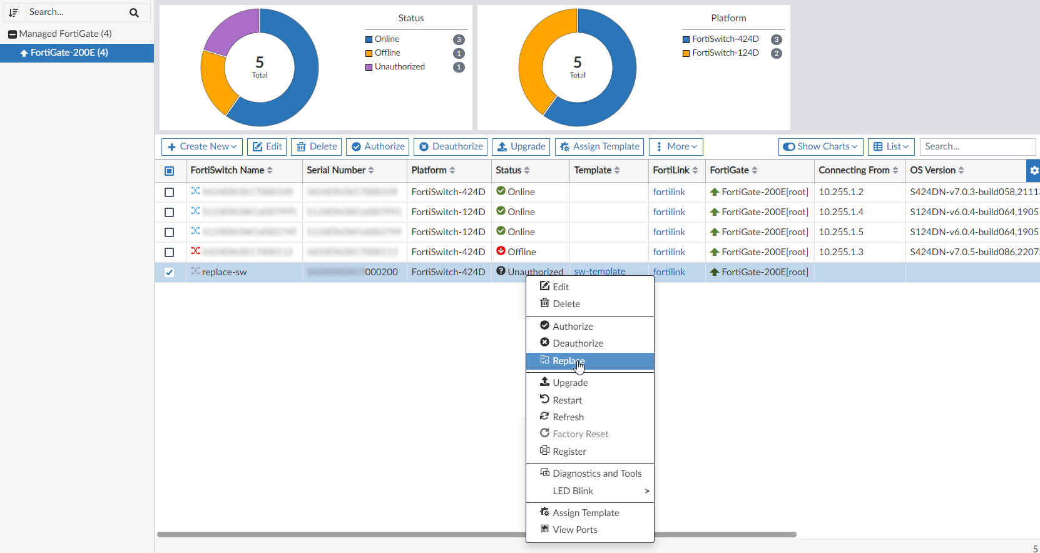Select Refresh in the context menu

pos(590,417)
